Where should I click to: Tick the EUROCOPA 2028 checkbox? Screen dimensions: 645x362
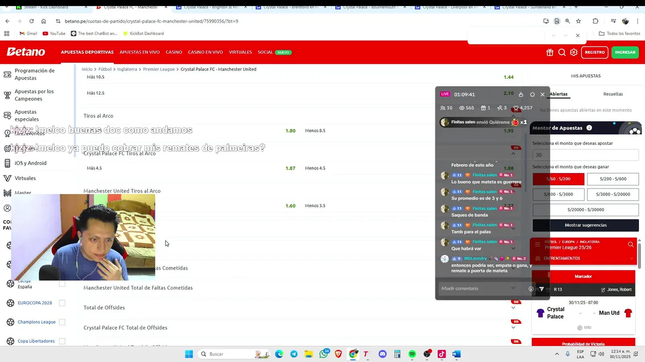(x=62, y=303)
